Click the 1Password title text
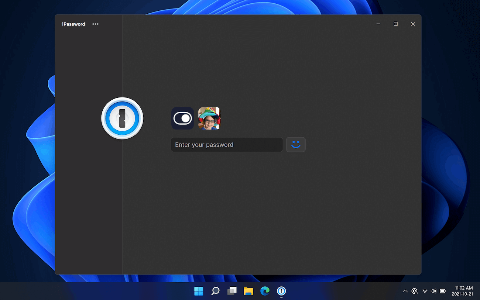 click(x=73, y=24)
